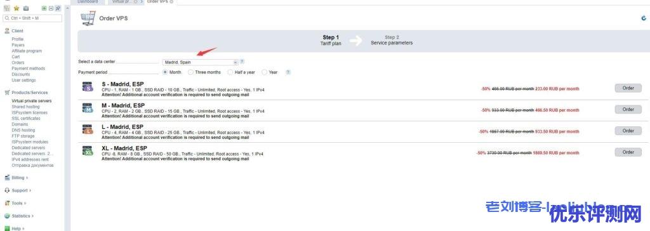650x231 pixels.
Task: Open ISPsystem licenses in sidebar
Action: pos(30,112)
